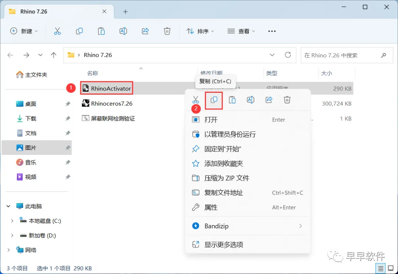
Task: Click the Copy icon in the context menu
Action: (x=214, y=100)
